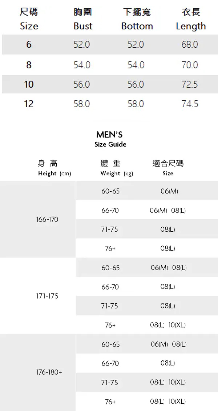Image resolution: width=218 pixels, height=411 pixels.
Task: Click the 68.0 length value
Action: tap(190, 45)
